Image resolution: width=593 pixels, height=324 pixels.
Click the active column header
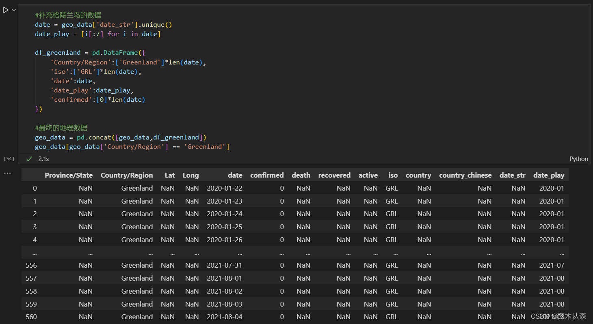tap(368, 175)
